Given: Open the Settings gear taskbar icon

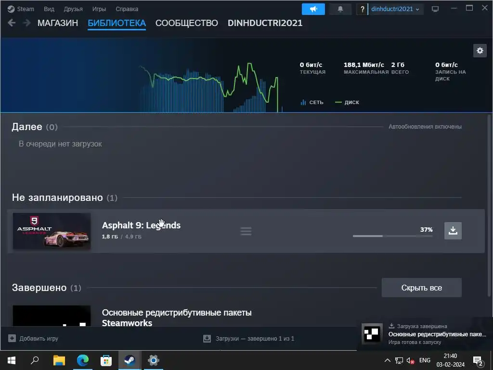Looking at the screenshot, I should pyautogui.click(x=153, y=360).
